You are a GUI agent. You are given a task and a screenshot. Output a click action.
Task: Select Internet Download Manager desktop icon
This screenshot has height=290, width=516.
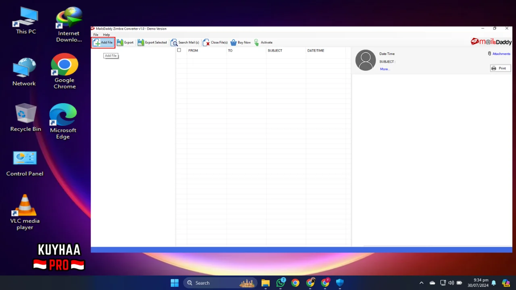click(69, 24)
